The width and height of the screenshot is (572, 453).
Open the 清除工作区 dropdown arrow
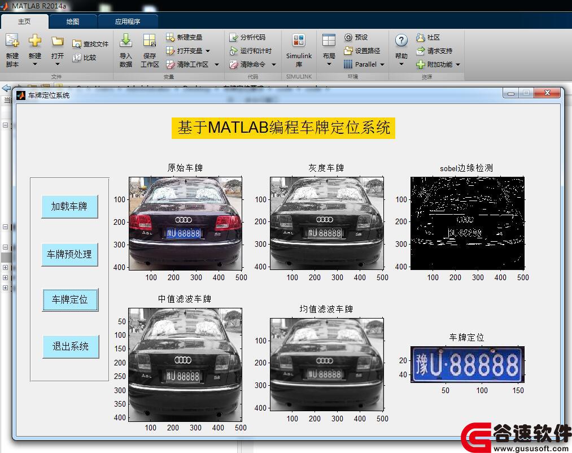(x=217, y=64)
